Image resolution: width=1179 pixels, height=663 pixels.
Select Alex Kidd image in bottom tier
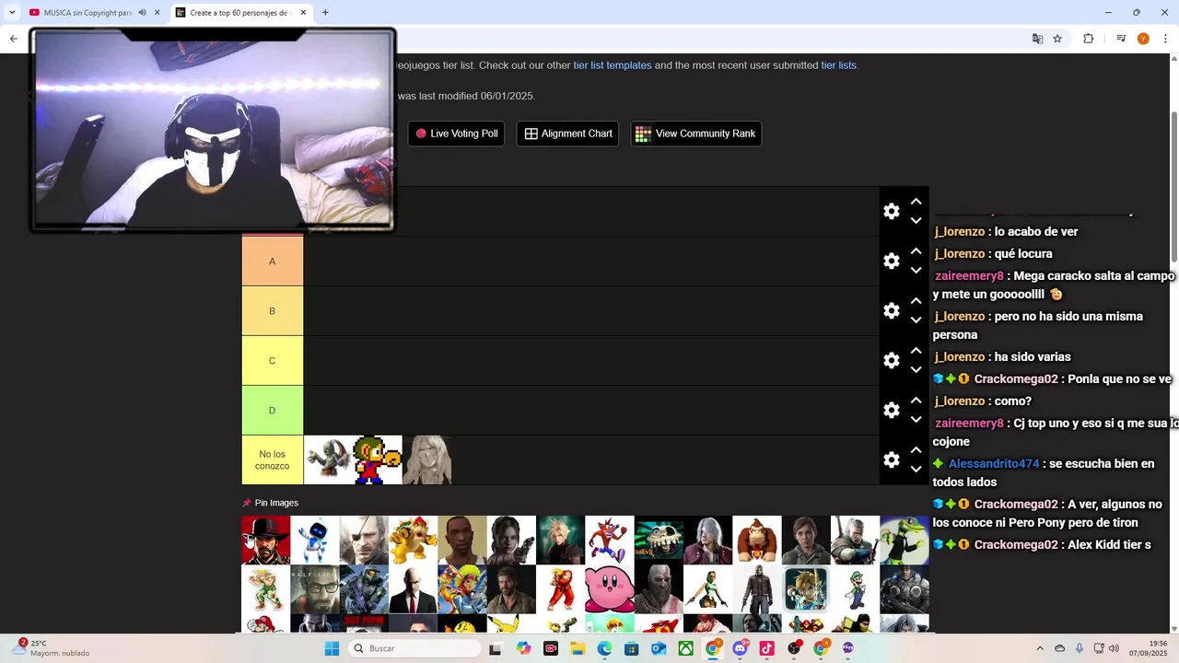pos(378,460)
